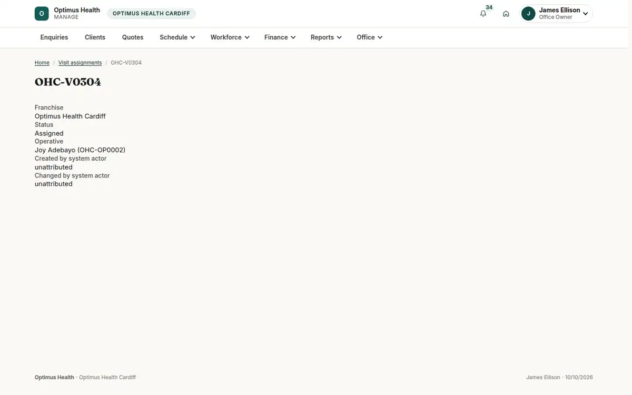
Task: Expand the James Ellison account menu chevron
Action: coord(585,14)
